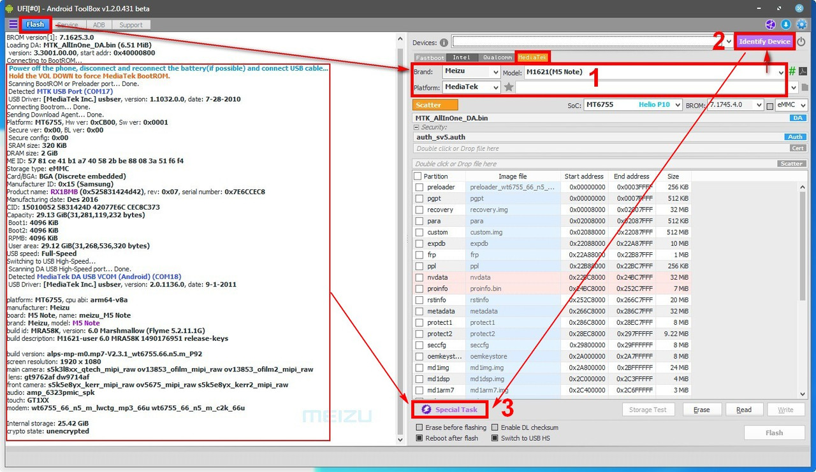Screen dimensions: 816x472
Task: Click the power icon beside Identify Device
Action: click(x=801, y=41)
